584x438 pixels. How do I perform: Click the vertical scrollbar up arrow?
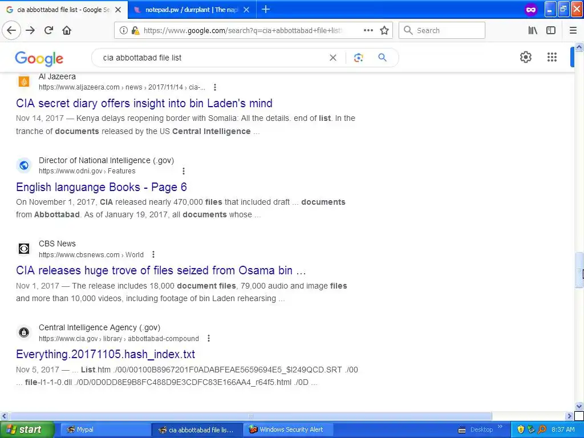(x=579, y=47)
